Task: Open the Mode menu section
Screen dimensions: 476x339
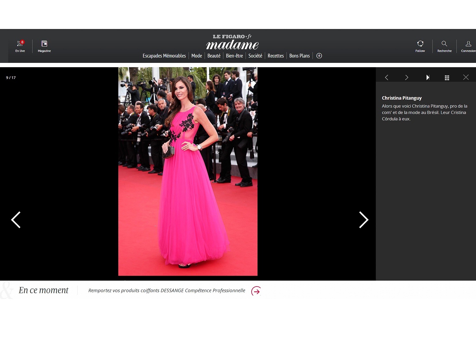Action: [x=197, y=56]
